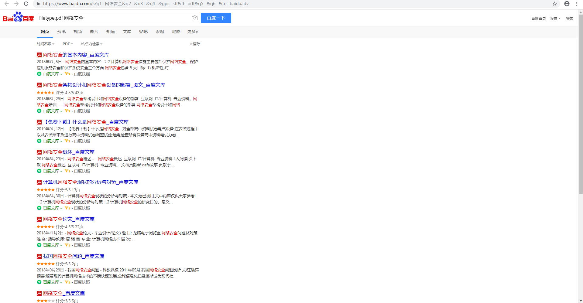
Task: Go forward using browser forward arrow
Action: pos(16,4)
